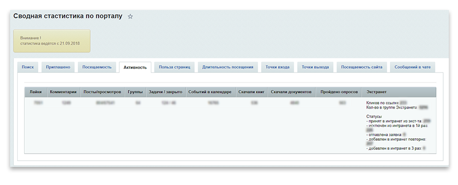Open the Посещаемость tab
Viewport: 458px width, 185px height.
(x=97, y=67)
